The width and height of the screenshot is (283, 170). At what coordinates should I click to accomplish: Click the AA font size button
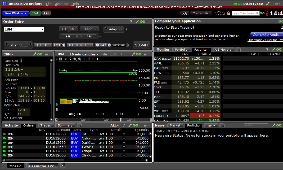click(x=185, y=13)
